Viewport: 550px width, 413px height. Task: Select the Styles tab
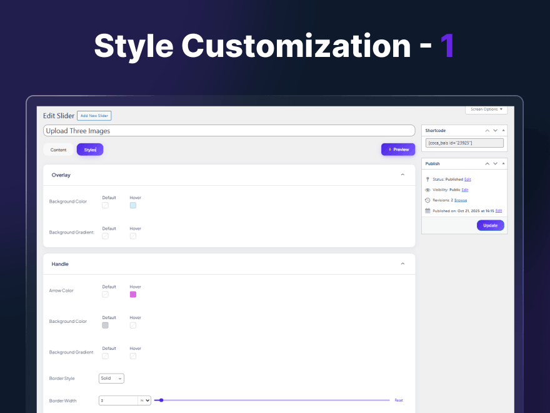coord(90,150)
